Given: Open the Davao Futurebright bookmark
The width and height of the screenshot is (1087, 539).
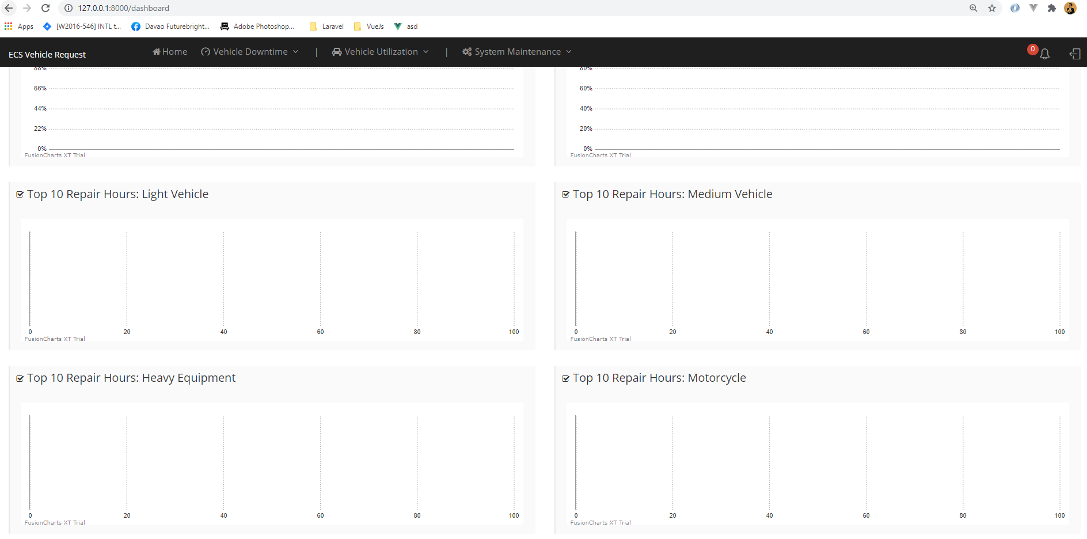Looking at the screenshot, I should [x=170, y=26].
